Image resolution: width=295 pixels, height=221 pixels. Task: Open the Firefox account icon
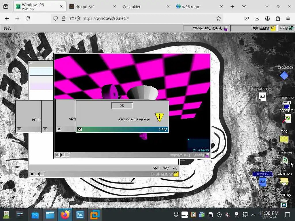267,18
